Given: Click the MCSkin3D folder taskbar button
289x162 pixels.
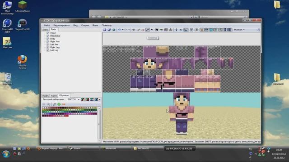Looking at the screenshot, I should [148, 148].
